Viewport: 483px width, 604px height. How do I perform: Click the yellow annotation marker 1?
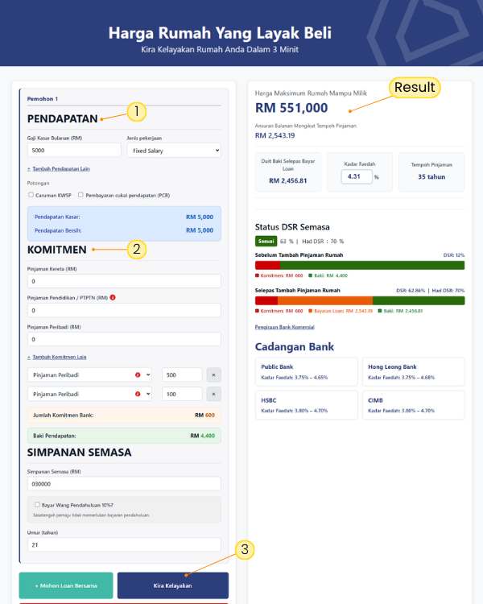point(137,112)
